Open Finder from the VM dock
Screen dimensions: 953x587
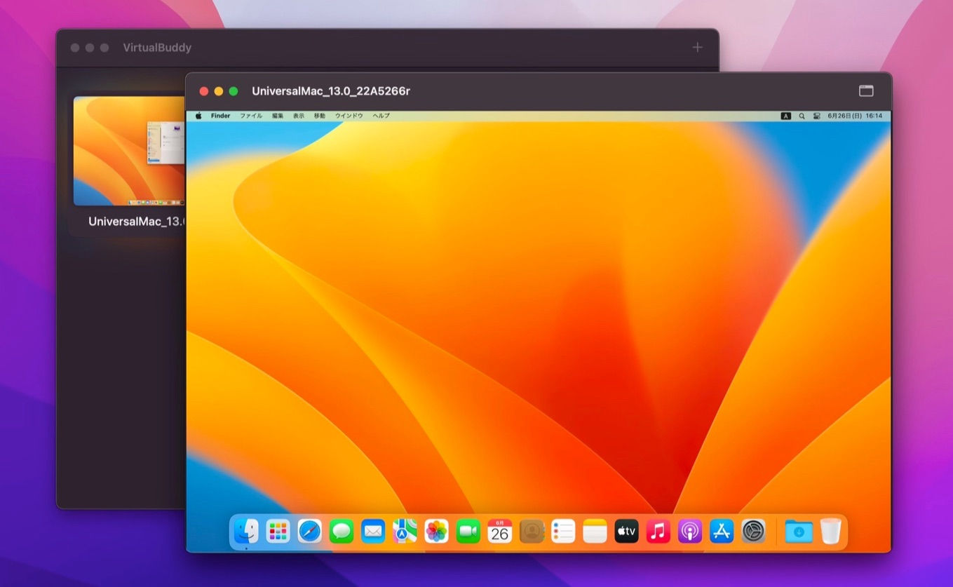(x=246, y=532)
